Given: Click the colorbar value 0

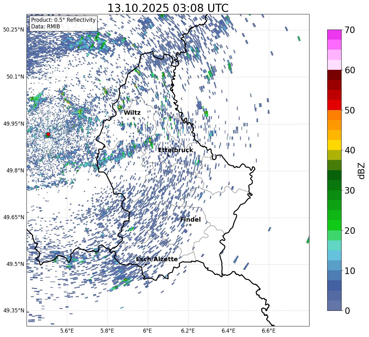Looking at the screenshot, I should tap(347, 311).
